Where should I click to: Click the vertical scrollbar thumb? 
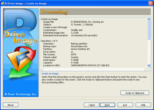149,30
